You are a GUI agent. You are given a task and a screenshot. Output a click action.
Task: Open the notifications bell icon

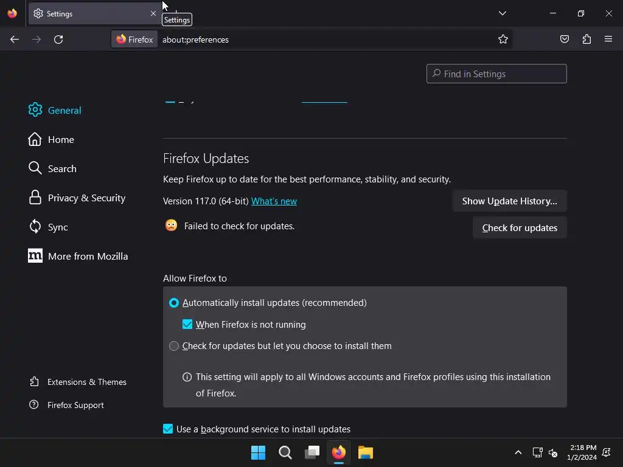(607, 452)
